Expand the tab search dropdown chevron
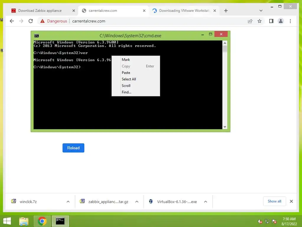 tap(261, 11)
